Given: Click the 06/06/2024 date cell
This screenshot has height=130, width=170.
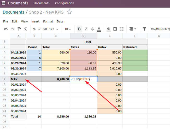Looking at the screenshot, I should (x=19, y=111).
